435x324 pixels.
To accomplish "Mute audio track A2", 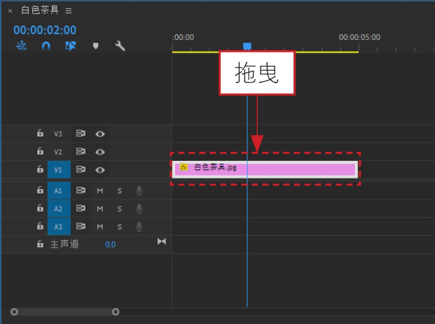I will coord(100,209).
